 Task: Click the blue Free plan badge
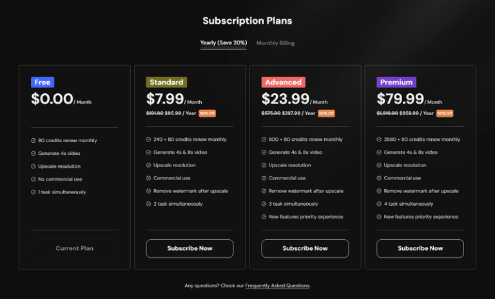click(x=43, y=82)
